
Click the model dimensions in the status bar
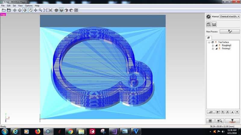coord(222,126)
